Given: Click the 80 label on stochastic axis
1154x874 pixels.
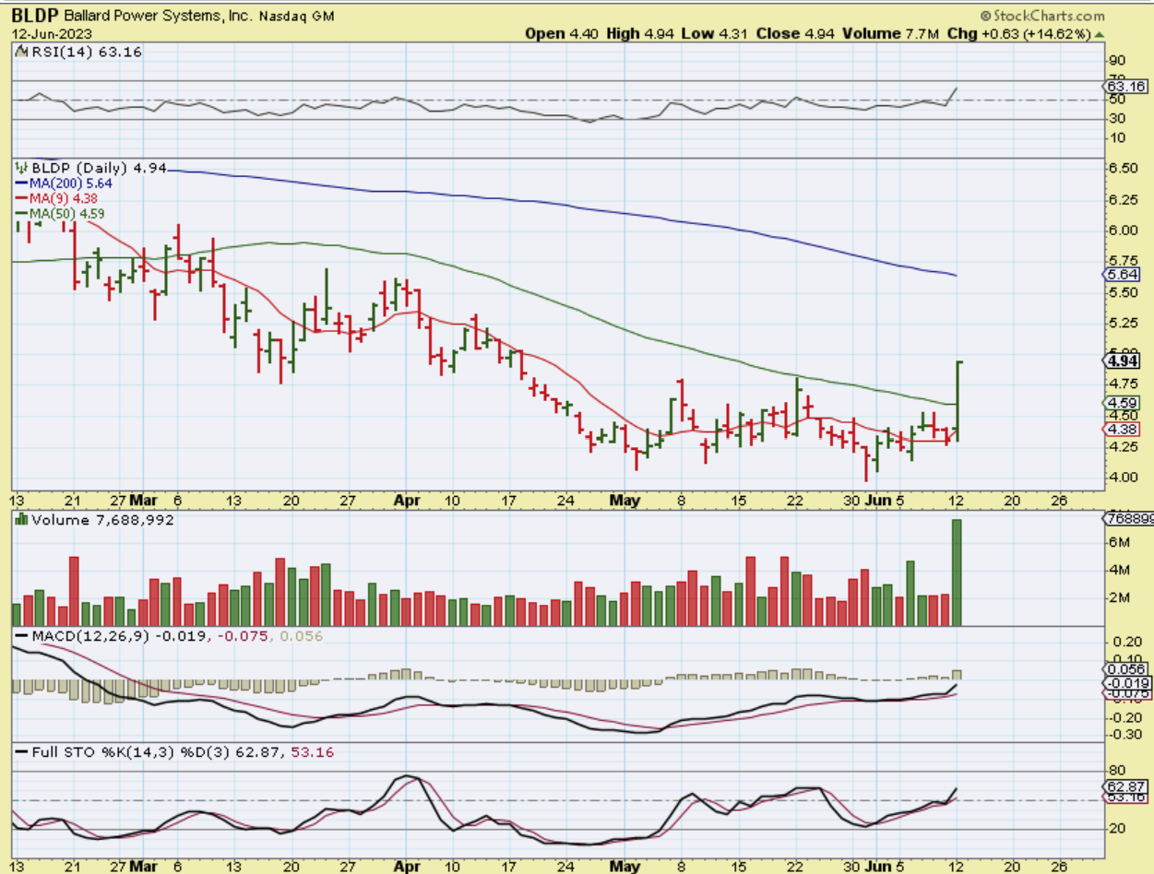Looking at the screenshot, I should 1117,771.
